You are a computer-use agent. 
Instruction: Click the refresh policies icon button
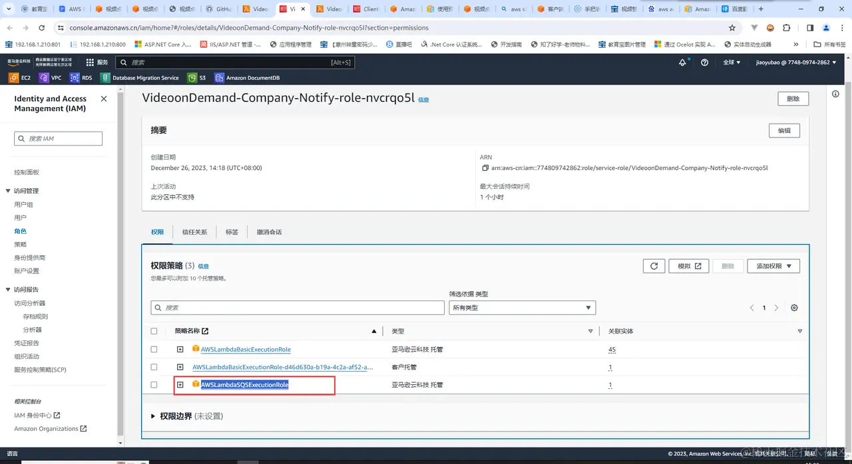click(x=654, y=266)
